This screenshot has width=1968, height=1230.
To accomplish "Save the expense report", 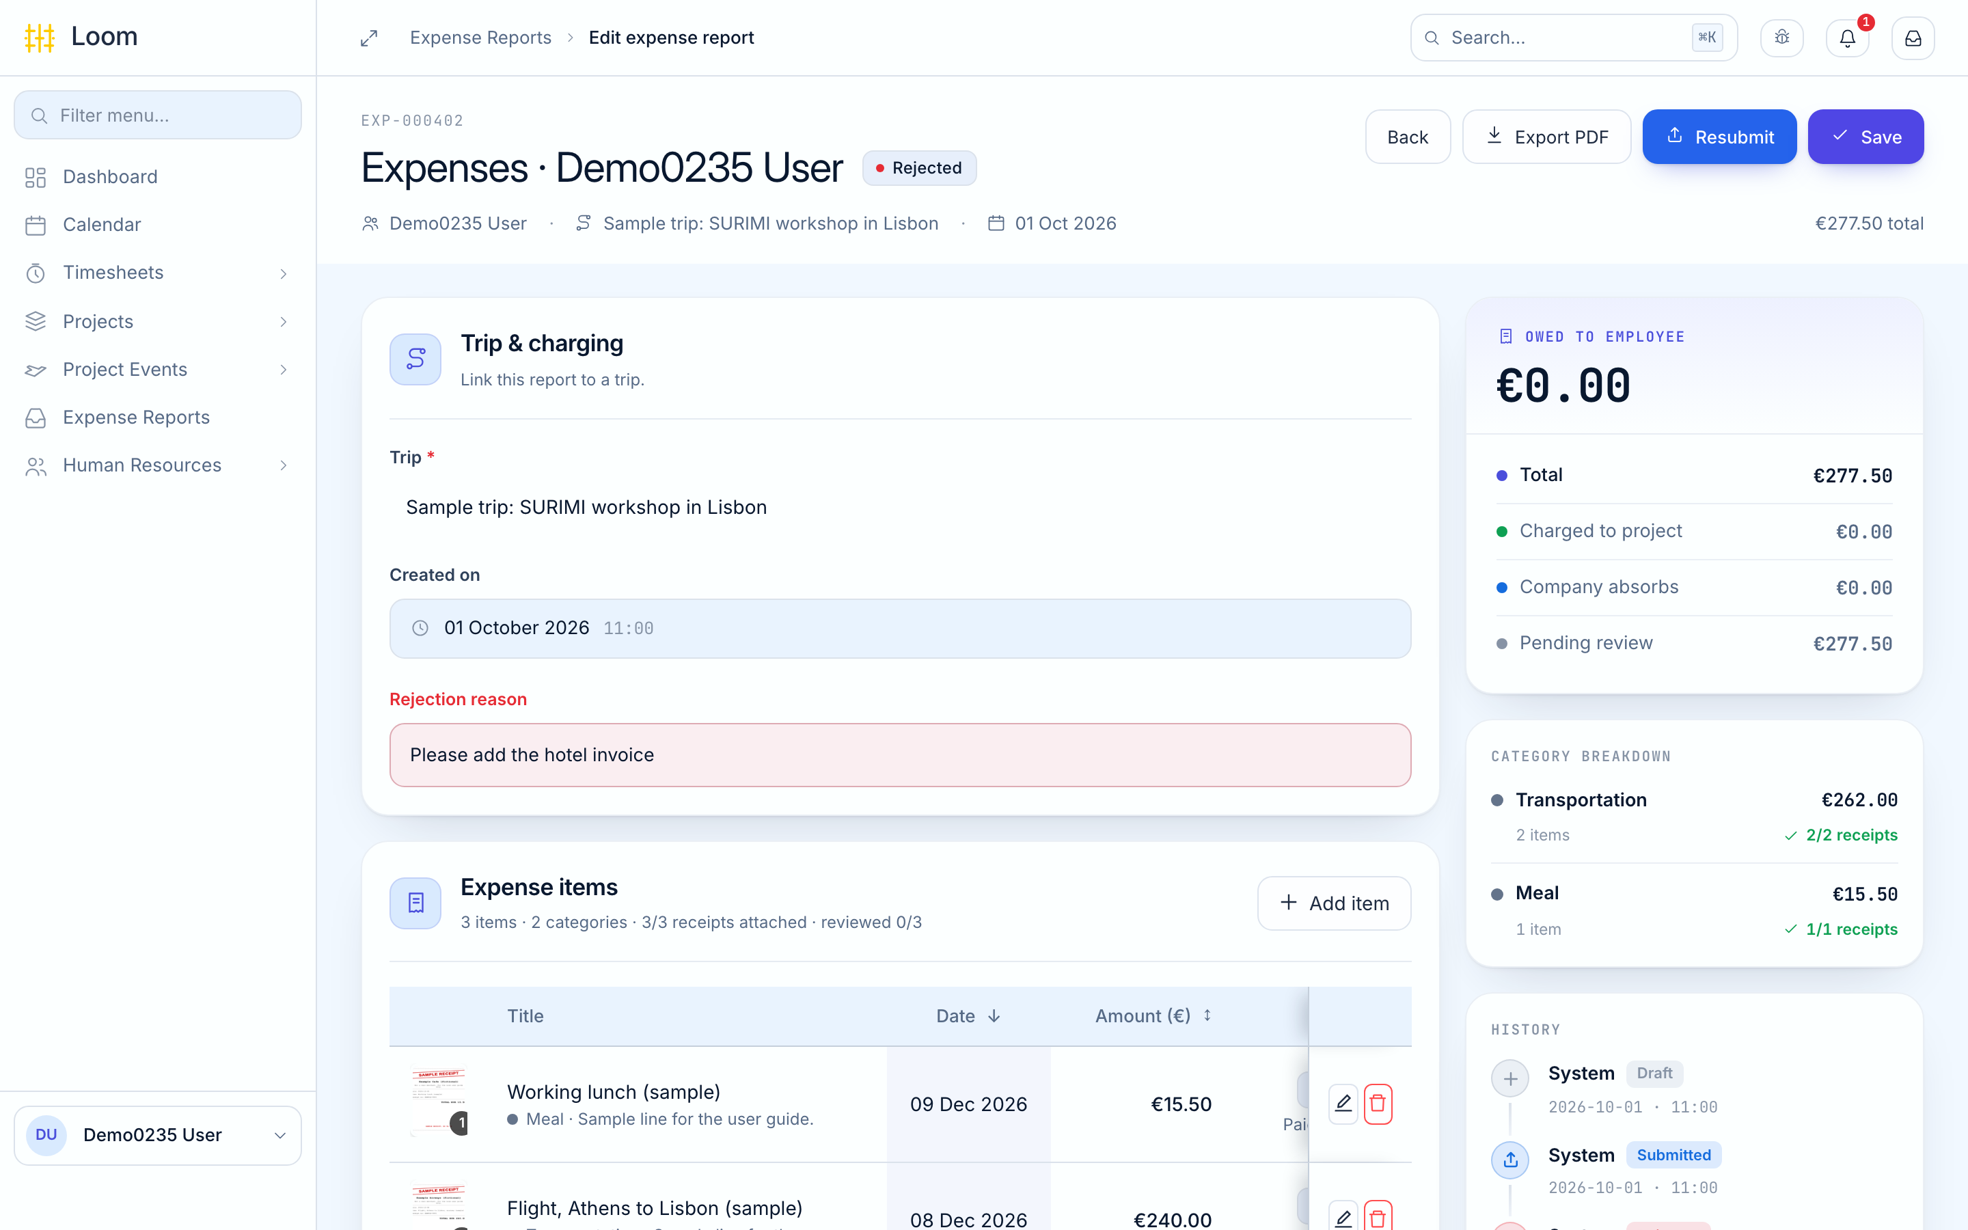I will coord(1865,137).
